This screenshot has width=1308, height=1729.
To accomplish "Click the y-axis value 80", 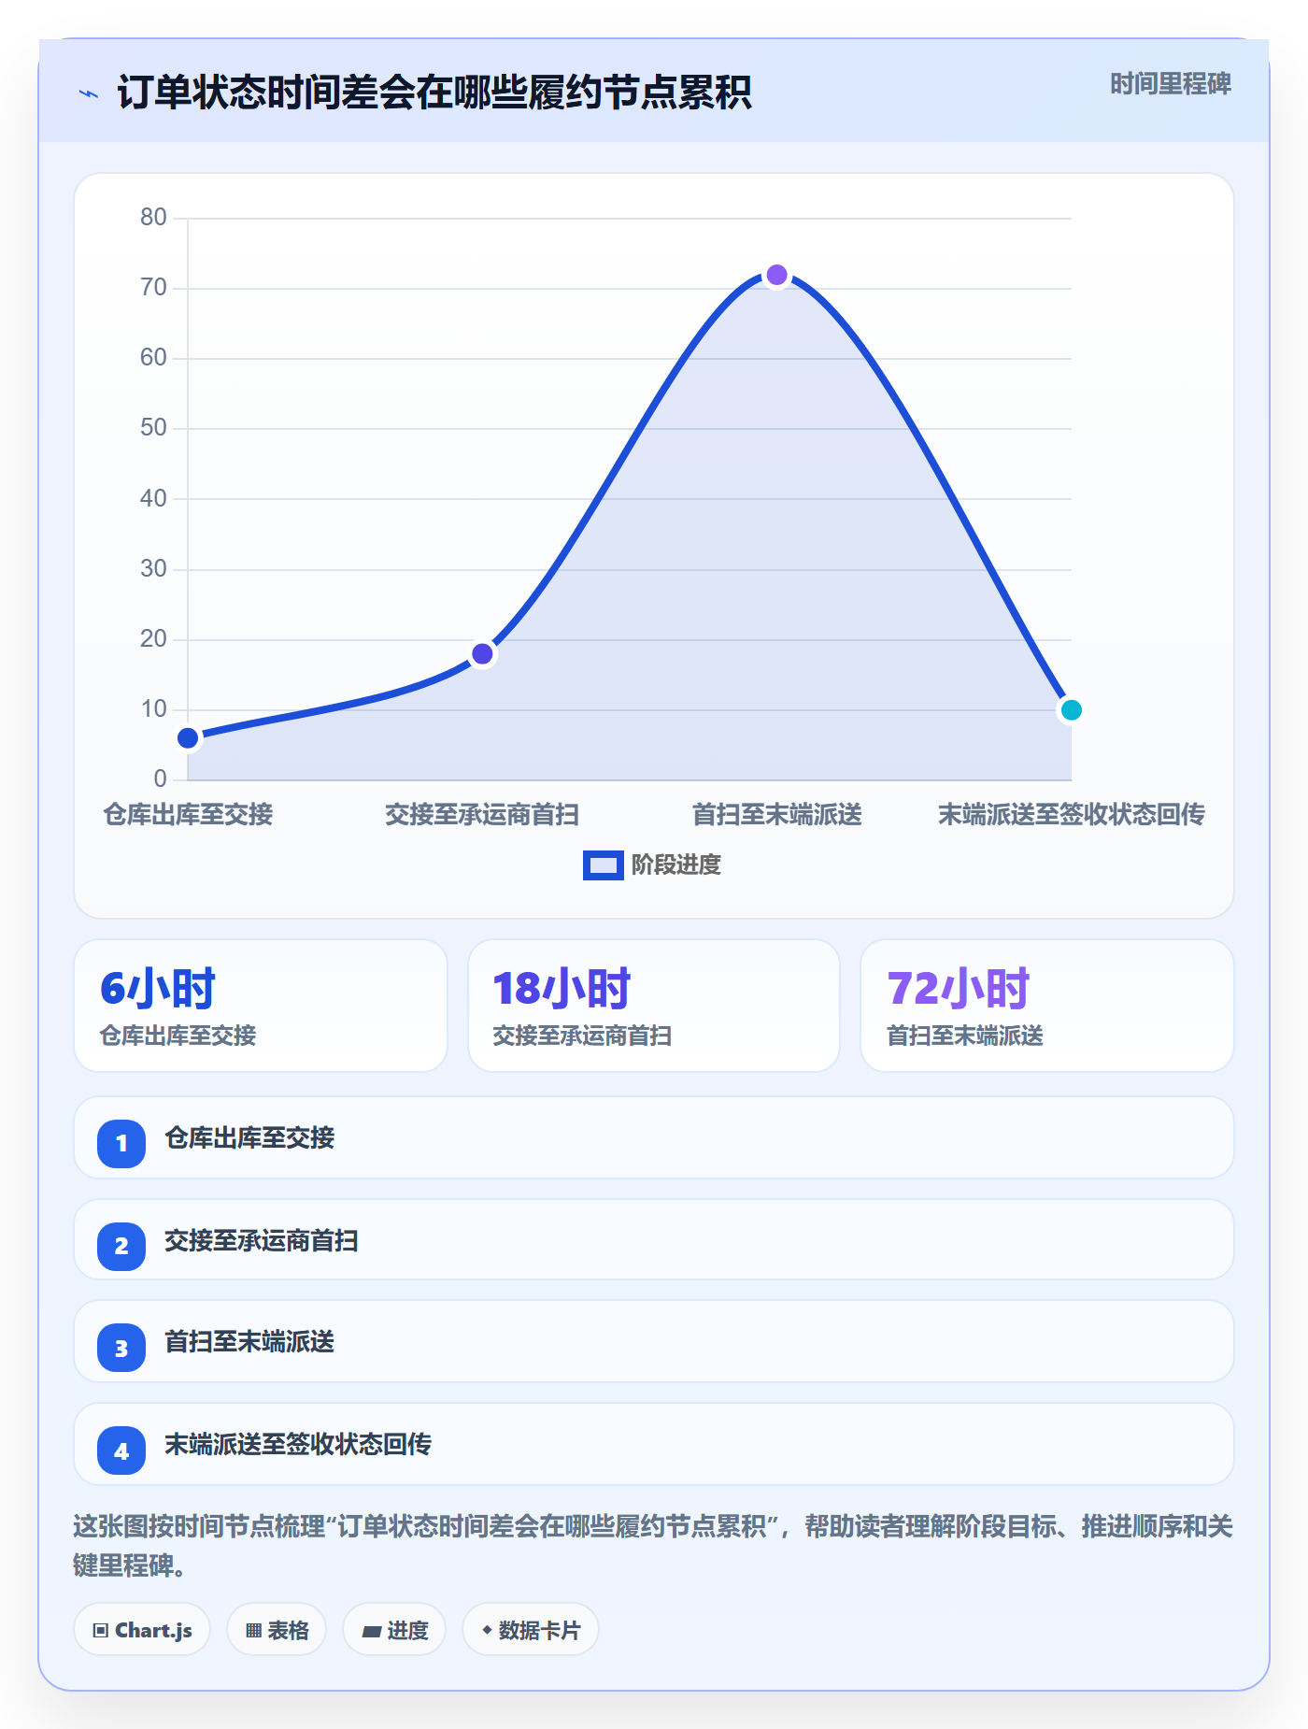I will pos(153,218).
